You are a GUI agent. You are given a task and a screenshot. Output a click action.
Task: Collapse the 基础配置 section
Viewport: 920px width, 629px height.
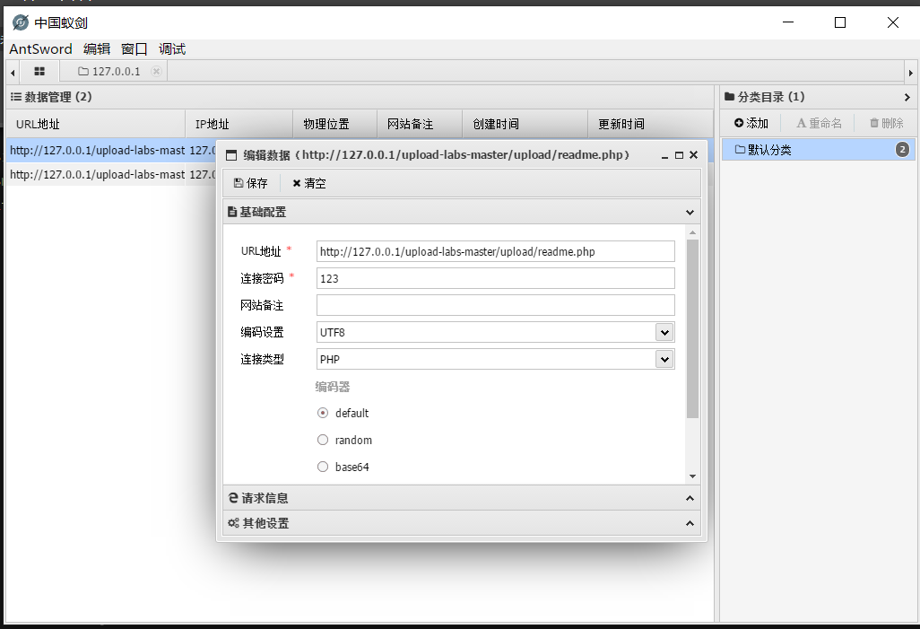tap(690, 212)
